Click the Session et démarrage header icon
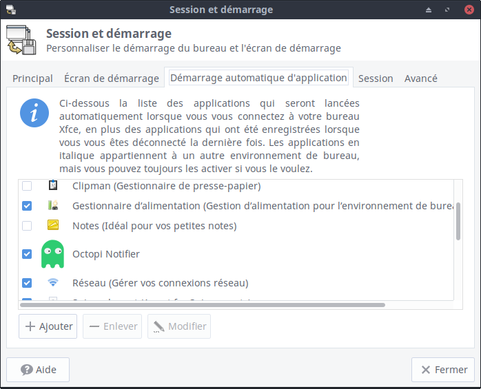This screenshot has width=481, height=389. coord(21,39)
